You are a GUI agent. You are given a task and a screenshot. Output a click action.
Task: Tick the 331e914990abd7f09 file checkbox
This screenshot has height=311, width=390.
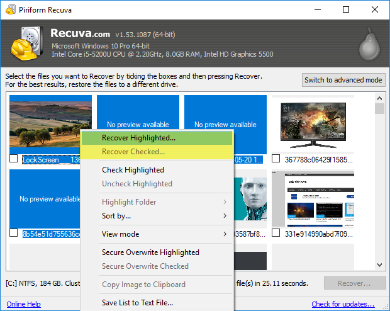tap(276, 233)
